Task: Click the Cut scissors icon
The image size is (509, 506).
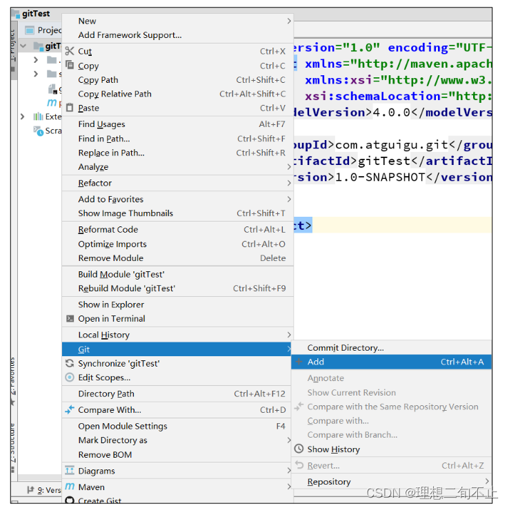Action: coord(70,51)
